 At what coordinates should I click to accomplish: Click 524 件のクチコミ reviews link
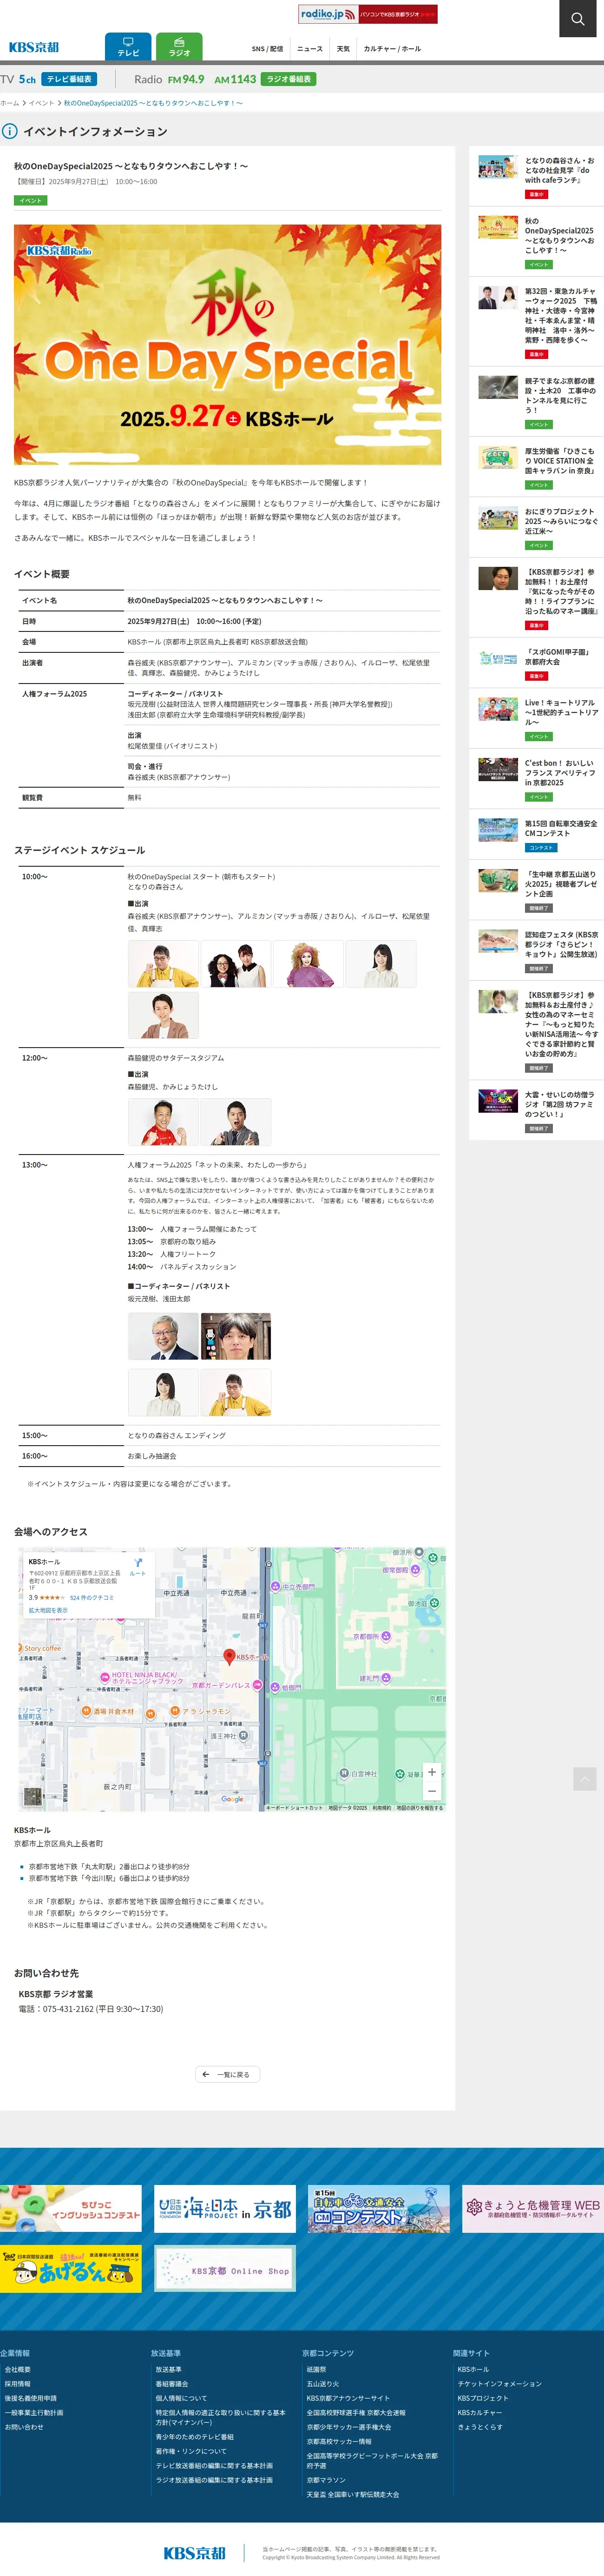pyautogui.click(x=92, y=1597)
